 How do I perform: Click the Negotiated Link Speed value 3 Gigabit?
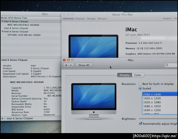[x=36, y=74]
